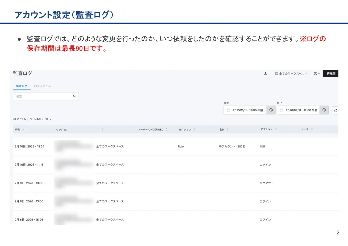
Task: Open the 終了 date field 2026/02/11
Action: pos(298,110)
